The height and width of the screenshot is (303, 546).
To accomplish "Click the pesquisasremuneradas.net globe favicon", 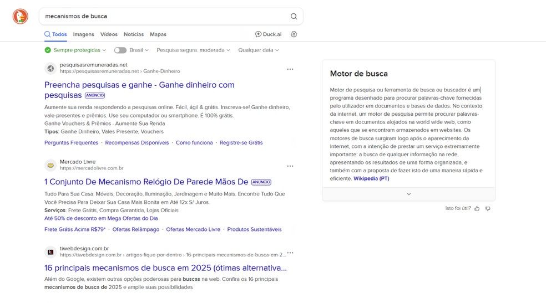I will pyautogui.click(x=50, y=69).
